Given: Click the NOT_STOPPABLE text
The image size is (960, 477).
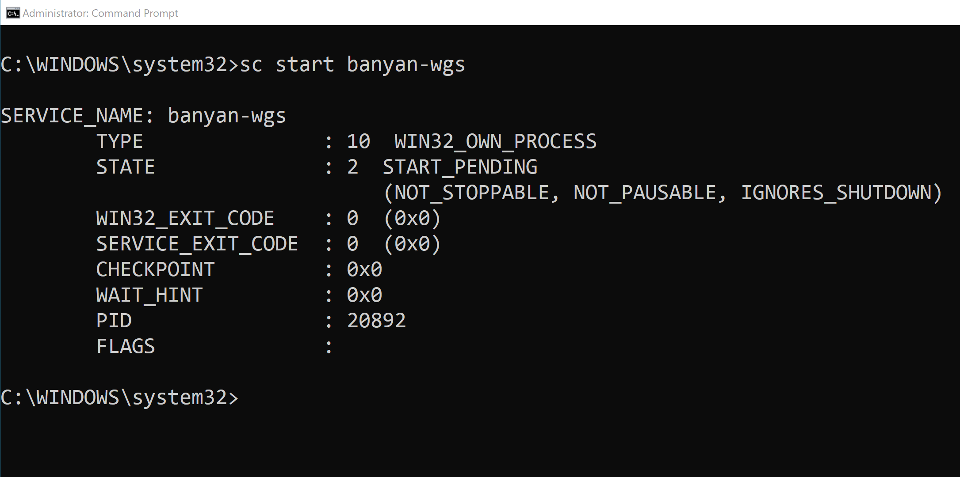Looking at the screenshot, I should pos(471,193).
